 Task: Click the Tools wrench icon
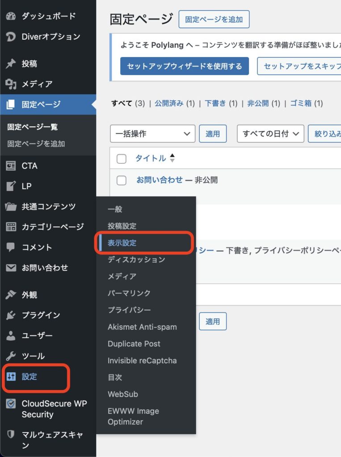pos(11,356)
